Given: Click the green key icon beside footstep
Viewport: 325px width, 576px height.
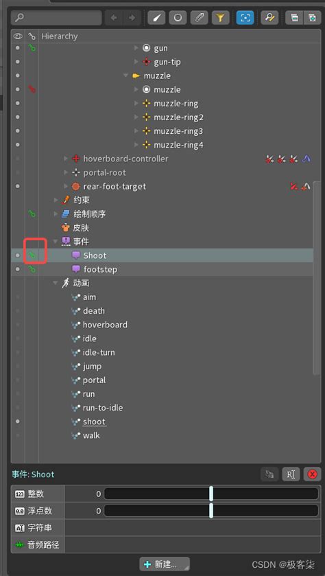Looking at the screenshot, I should point(32,269).
